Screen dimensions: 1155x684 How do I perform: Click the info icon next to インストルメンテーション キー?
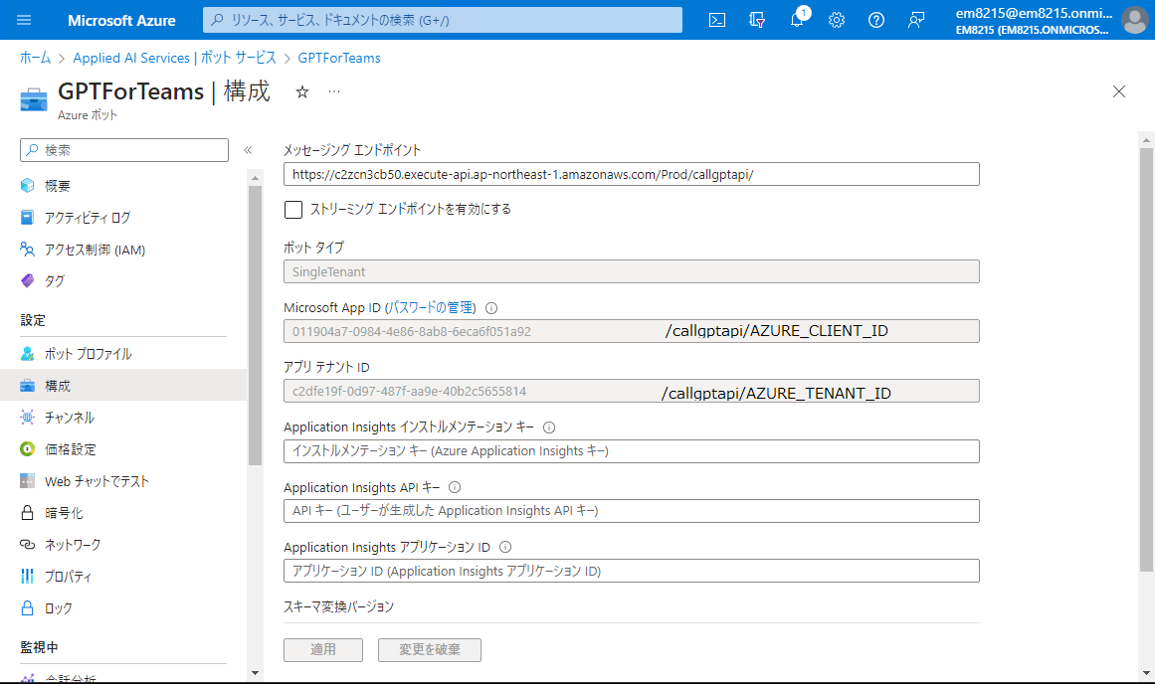click(x=549, y=427)
